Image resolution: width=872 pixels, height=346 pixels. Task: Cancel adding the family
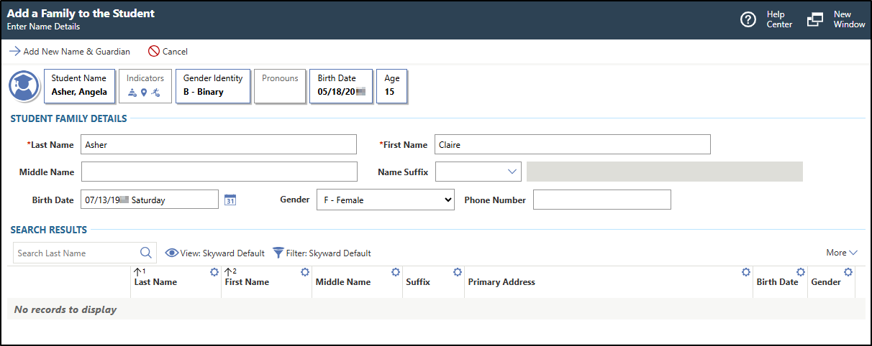[x=168, y=52]
